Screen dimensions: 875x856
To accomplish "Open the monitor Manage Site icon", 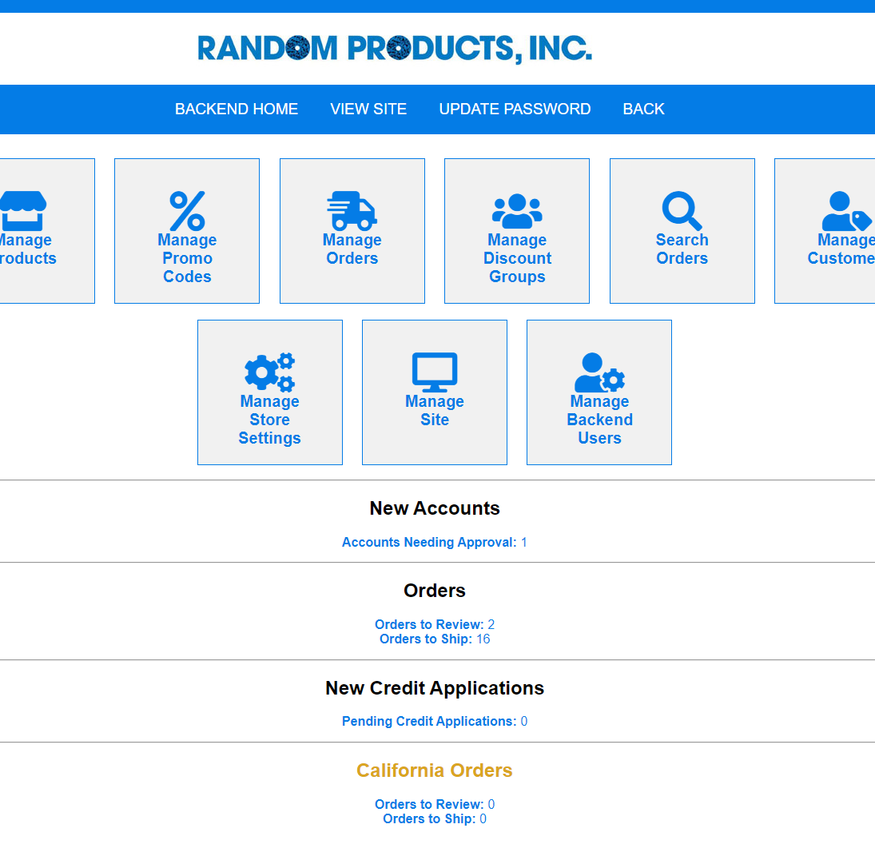I will [x=435, y=372].
